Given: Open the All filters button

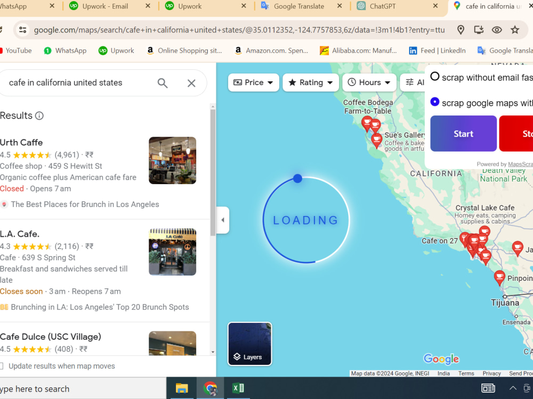Looking at the screenshot, I should click(x=413, y=82).
